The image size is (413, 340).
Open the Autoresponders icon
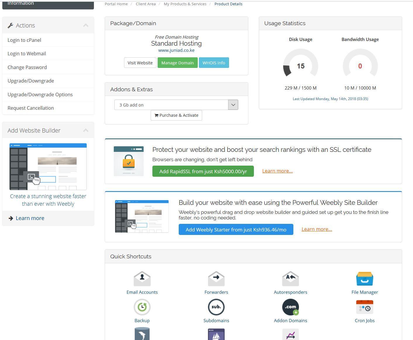click(x=290, y=279)
